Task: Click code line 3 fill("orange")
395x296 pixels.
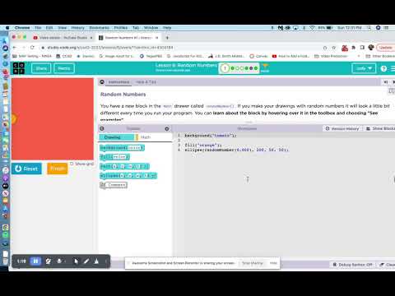Action: (x=203, y=145)
